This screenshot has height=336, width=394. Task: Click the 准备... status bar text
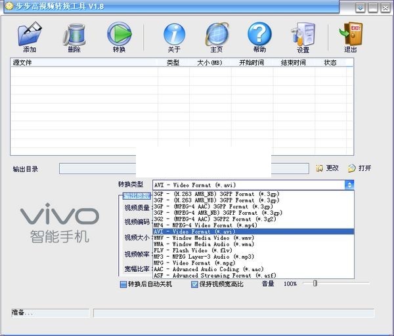(x=22, y=312)
